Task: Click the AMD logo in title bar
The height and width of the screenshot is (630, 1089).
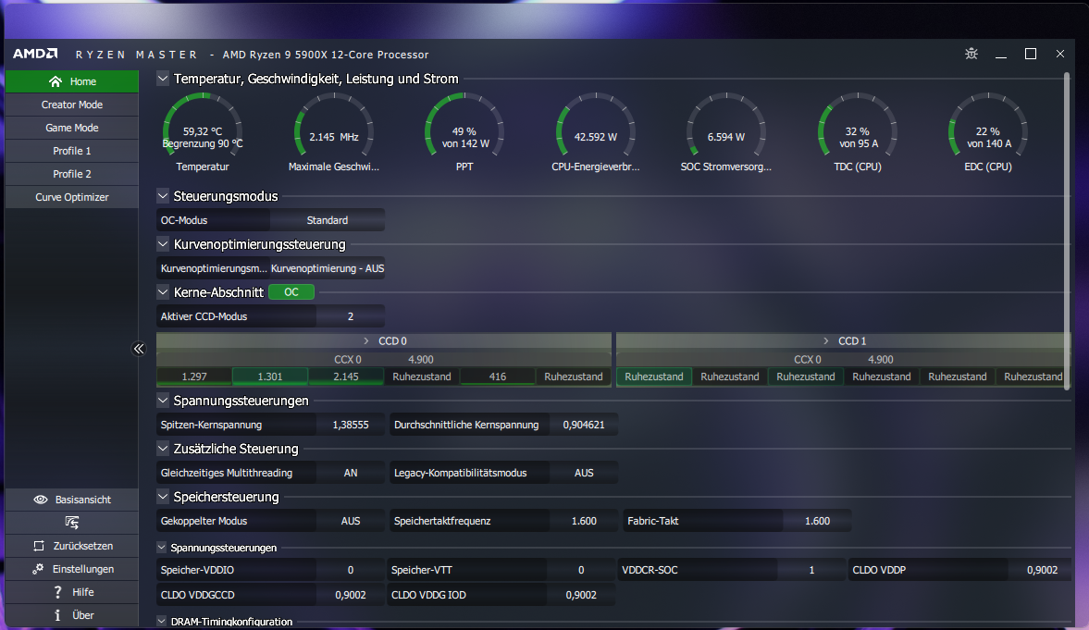Action: point(35,54)
